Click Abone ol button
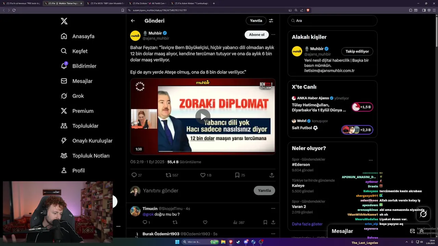 coord(257,35)
